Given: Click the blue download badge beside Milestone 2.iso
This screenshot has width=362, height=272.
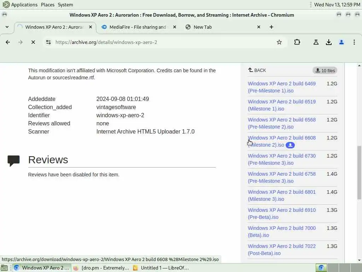Looking at the screenshot, I should 290,145.
